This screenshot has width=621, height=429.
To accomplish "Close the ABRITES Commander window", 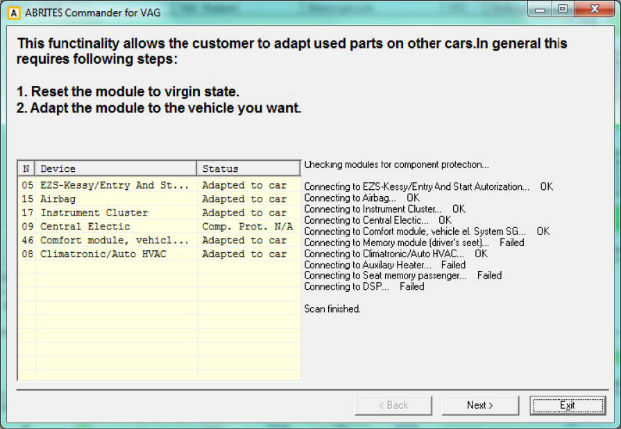I will pyautogui.click(x=592, y=9).
